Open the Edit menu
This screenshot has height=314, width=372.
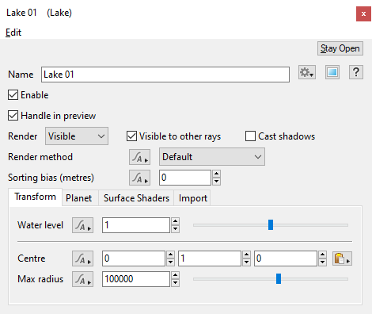(13, 33)
